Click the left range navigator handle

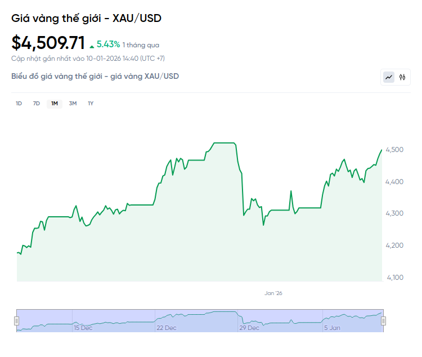(16, 321)
